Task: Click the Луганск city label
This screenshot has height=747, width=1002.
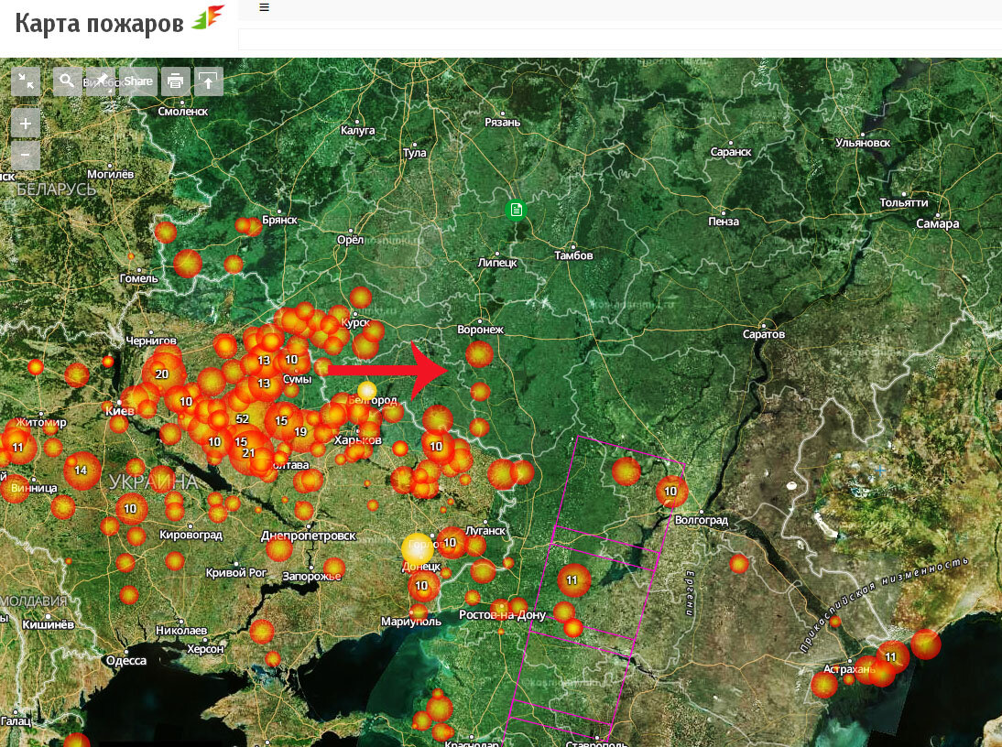Action: (x=485, y=531)
